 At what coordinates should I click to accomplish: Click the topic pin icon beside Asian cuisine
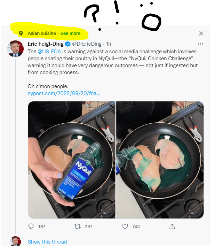21,33
